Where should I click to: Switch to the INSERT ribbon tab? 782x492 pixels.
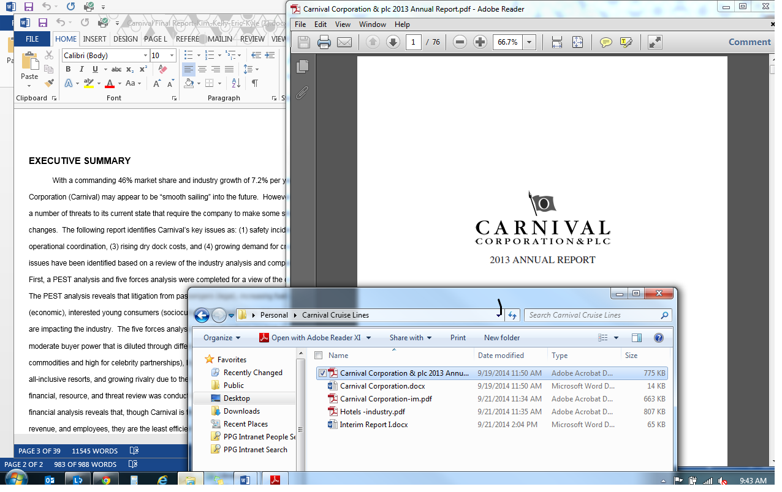click(95, 39)
